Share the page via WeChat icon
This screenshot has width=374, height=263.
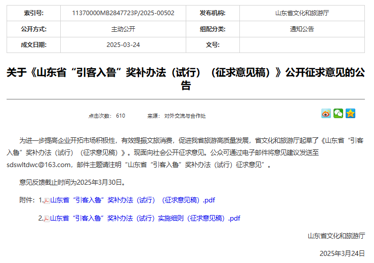point(338,114)
